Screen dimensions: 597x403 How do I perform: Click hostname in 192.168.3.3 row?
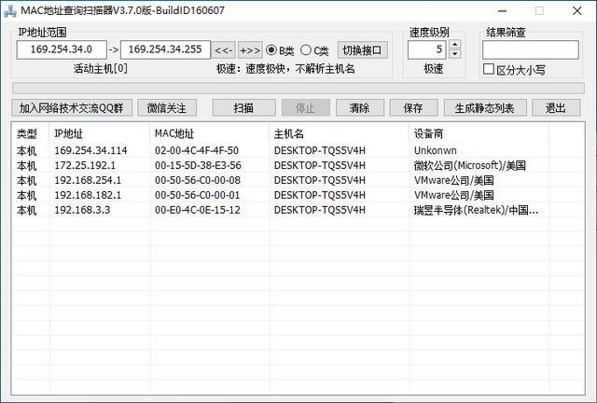(319, 210)
